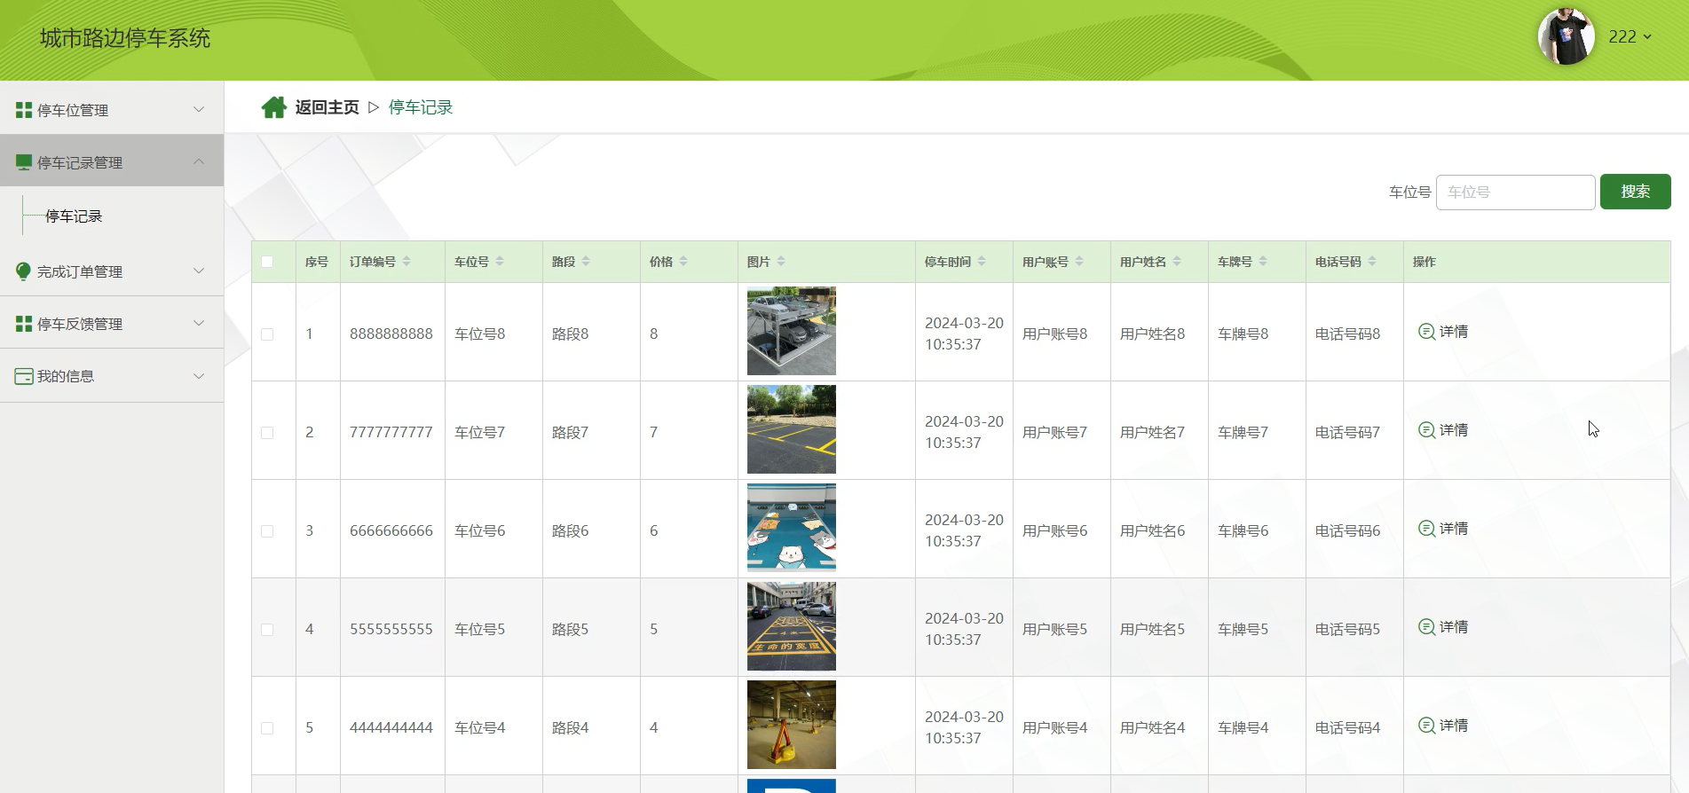Expand 完成订单管理 chevron
Image resolution: width=1689 pixels, height=793 pixels.
[x=199, y=271]
